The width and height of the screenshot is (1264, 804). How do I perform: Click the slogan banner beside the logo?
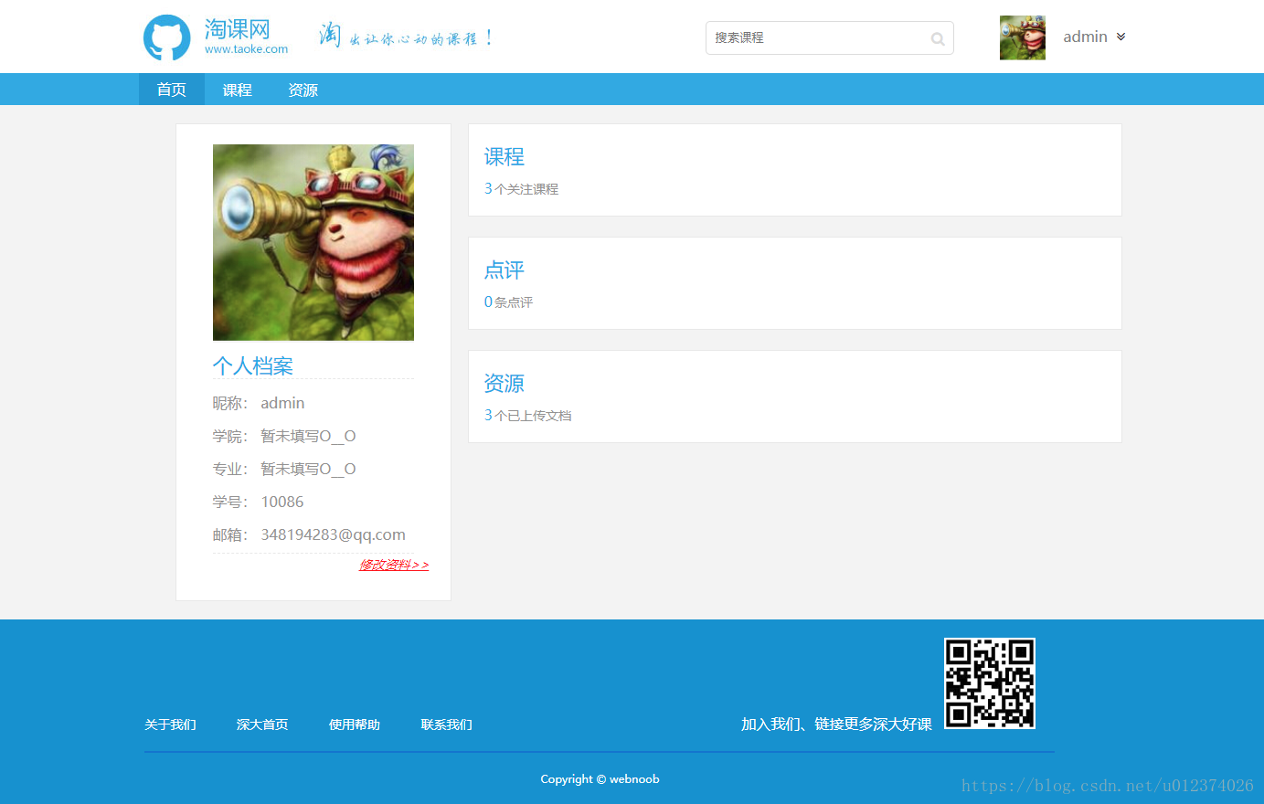pyautogui.click(x=407, y=37)
